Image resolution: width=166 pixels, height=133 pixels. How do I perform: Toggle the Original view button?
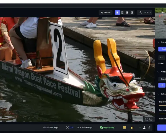point(106,12)
